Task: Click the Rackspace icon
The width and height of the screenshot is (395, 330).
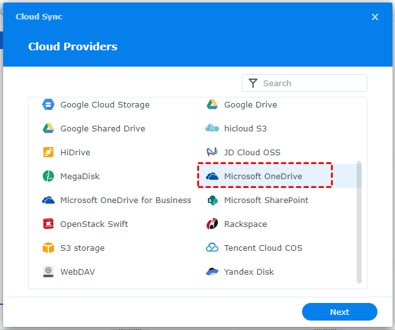Action: [212, 224]
